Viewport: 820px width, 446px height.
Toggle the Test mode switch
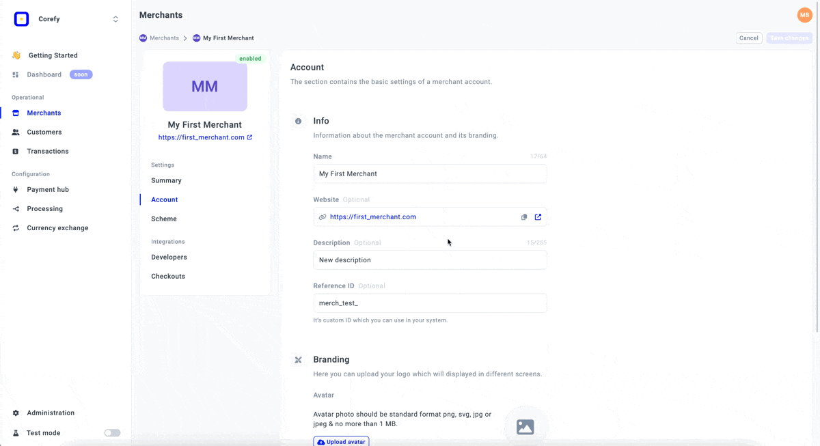[112, 432]
